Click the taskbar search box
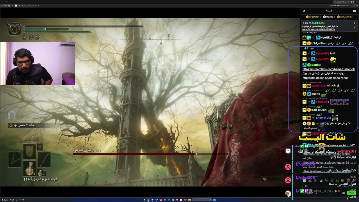 201,200
